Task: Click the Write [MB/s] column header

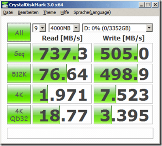Action: tap(124, 38)
